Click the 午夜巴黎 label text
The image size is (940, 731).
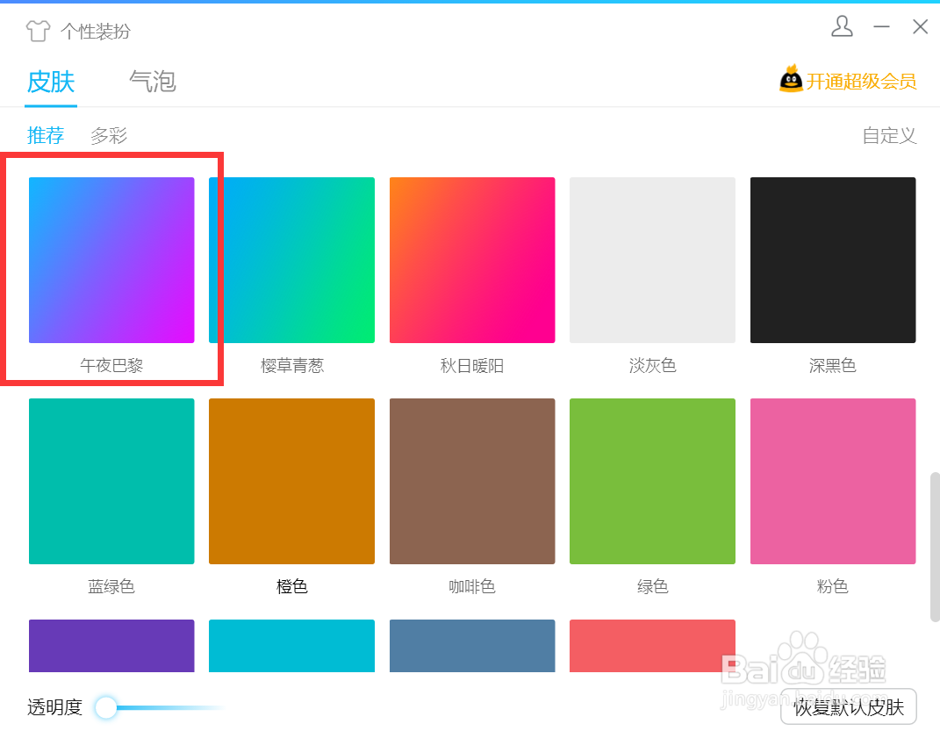[x=111, y=365]
